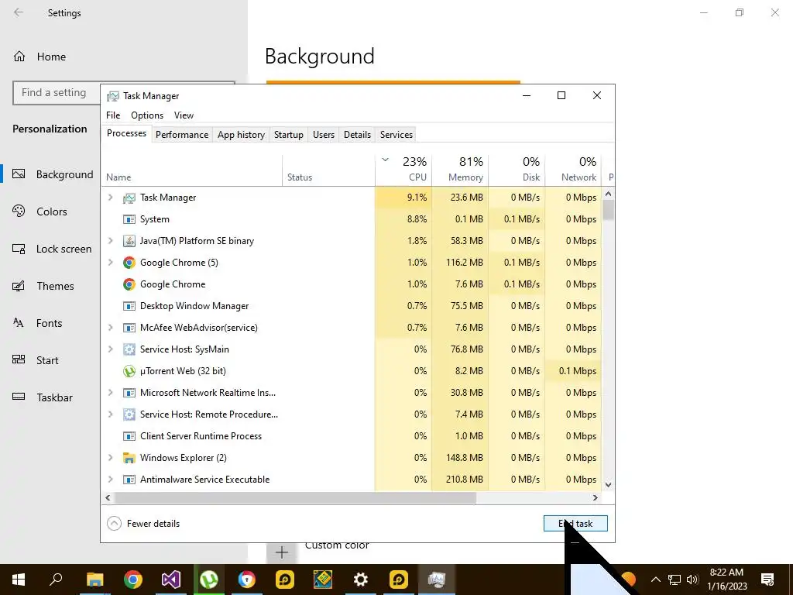The height and width of the screenshot is (595, 793).
Task: Select the Google Chrome (5) process icon
Action: coord(129,263)
